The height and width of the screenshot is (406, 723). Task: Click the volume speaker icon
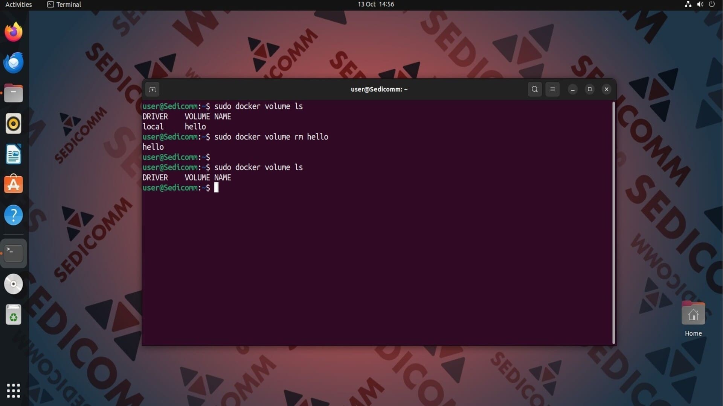pos(700,5)
